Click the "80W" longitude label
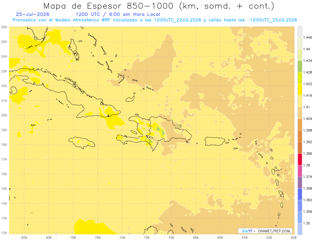 [49, 237]
